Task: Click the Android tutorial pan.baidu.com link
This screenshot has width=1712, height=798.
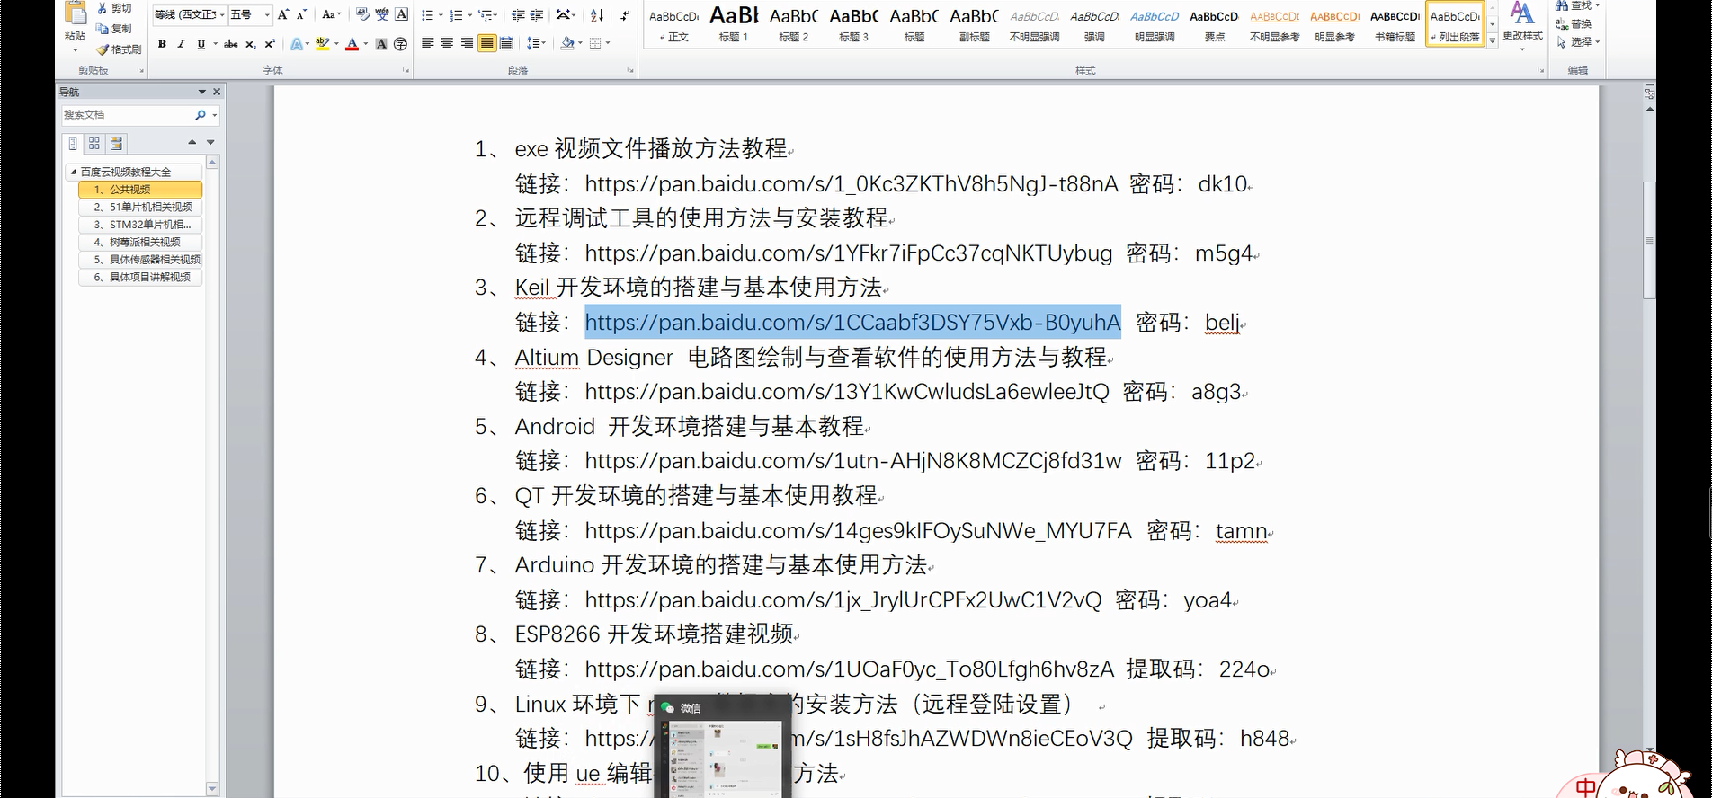Action: point(852,461)
